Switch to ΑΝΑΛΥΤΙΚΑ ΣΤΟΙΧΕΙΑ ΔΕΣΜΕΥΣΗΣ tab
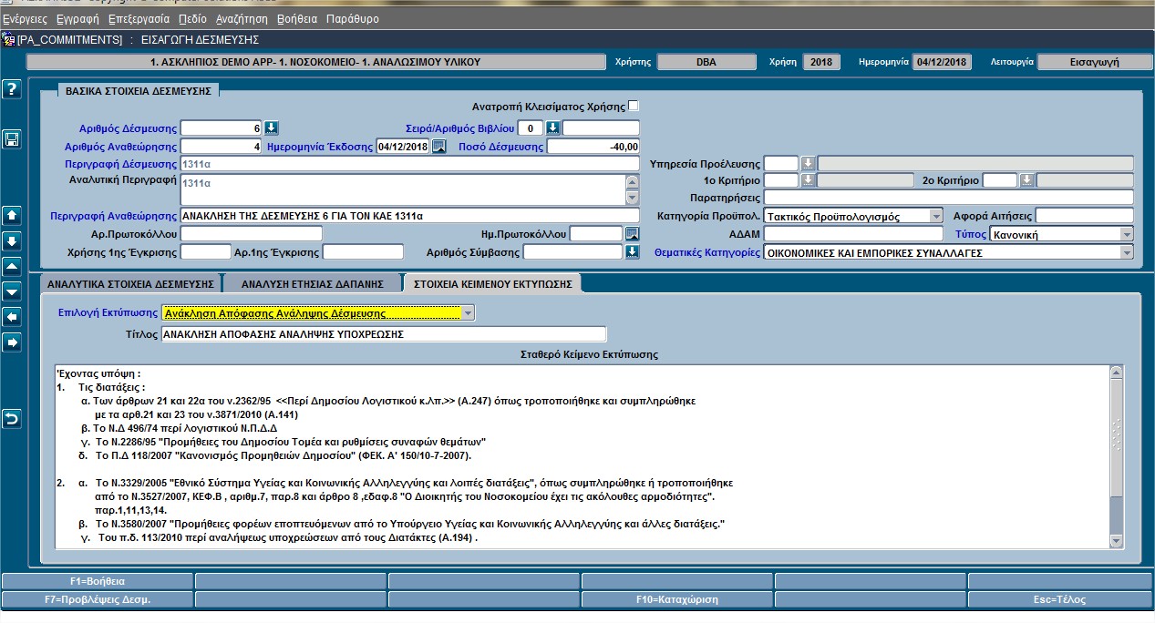Viewport: 1155px width, 623px height. (x=130, y=283)
